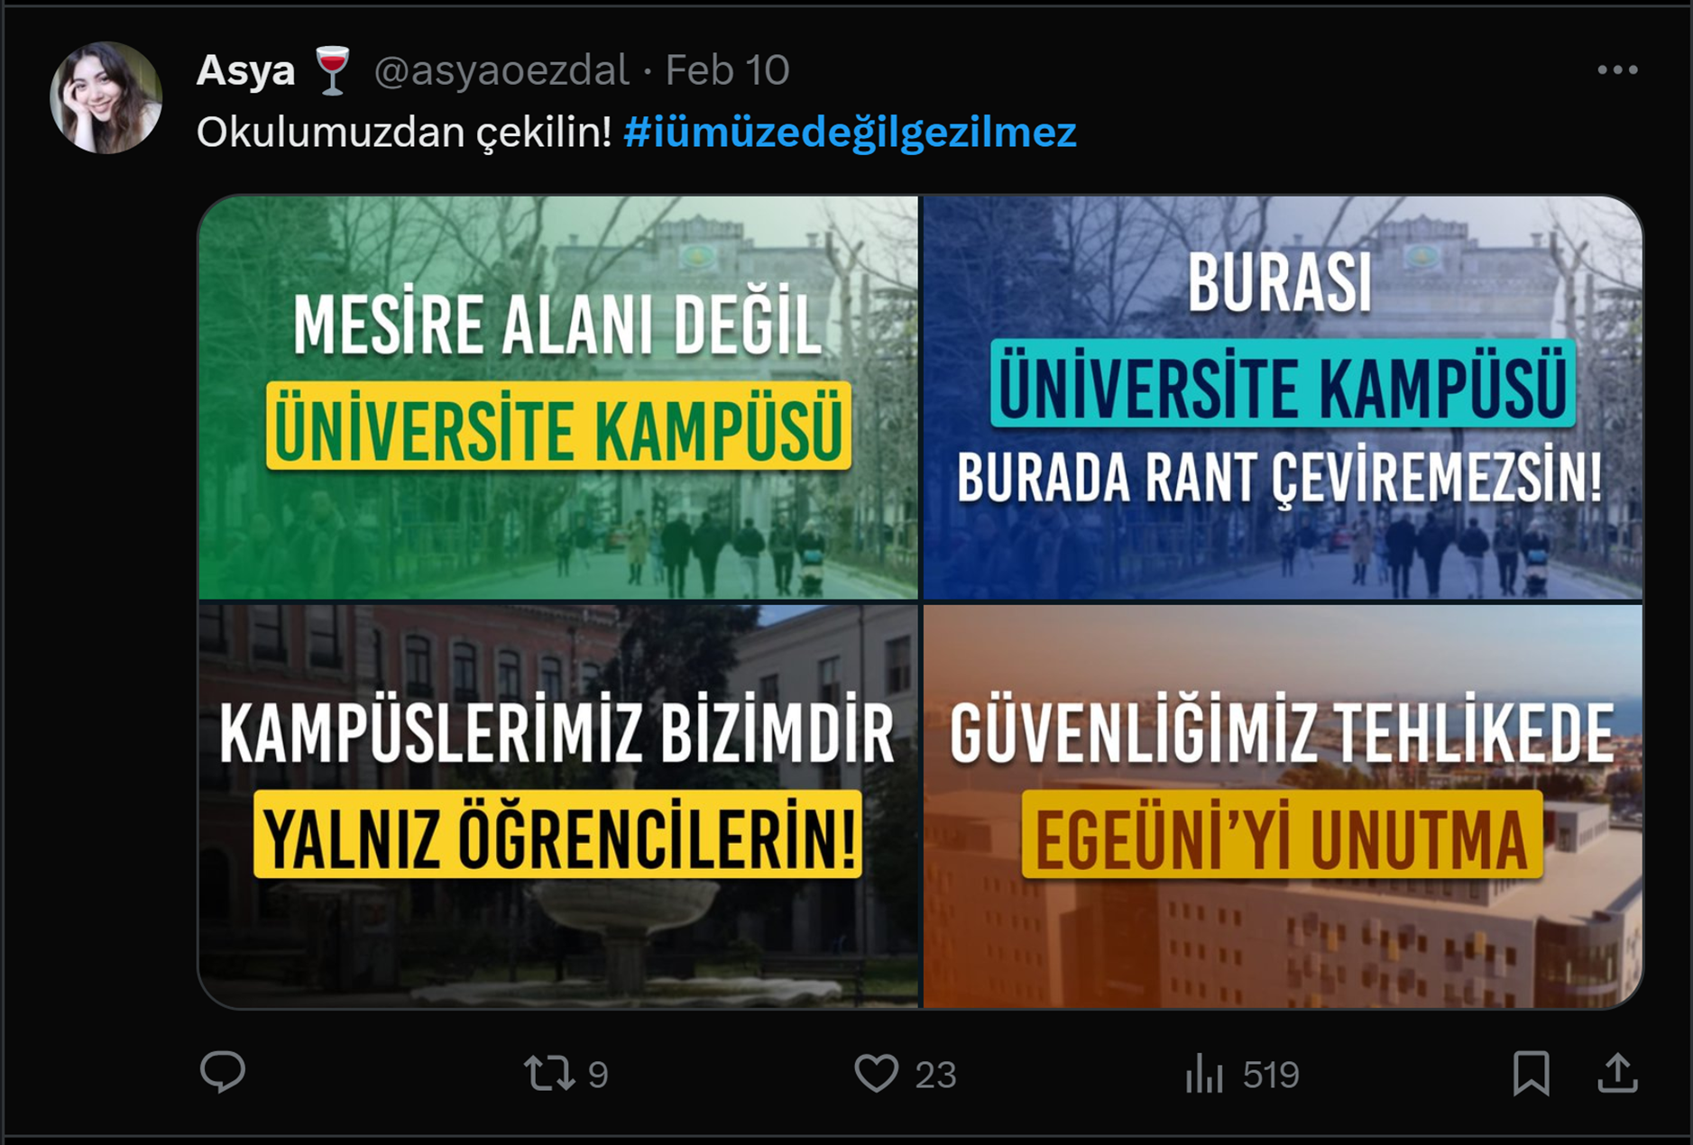Like the tweet with the heart icon
Image resolution: width=1693 pixels, height=1145 pixels.
click(x=876, y=1073)
